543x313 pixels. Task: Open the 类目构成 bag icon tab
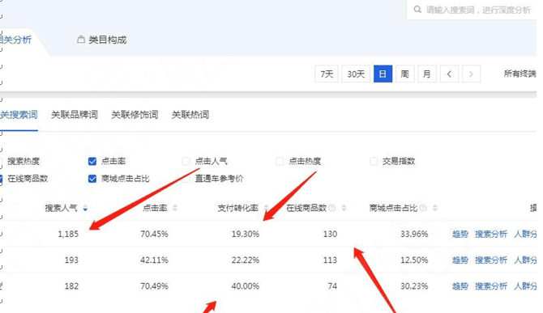coord(102,40)
